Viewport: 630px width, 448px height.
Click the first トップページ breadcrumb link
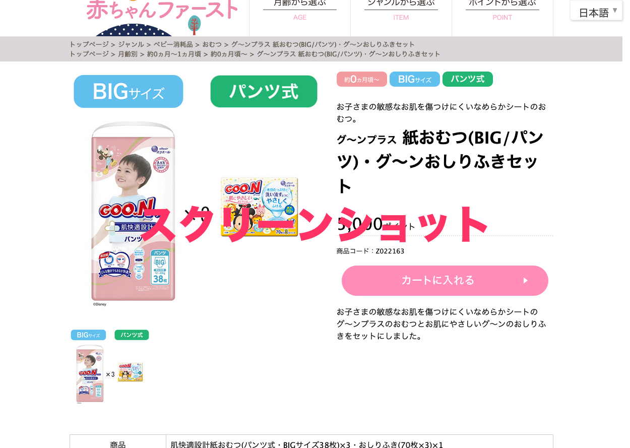point(89,44)
